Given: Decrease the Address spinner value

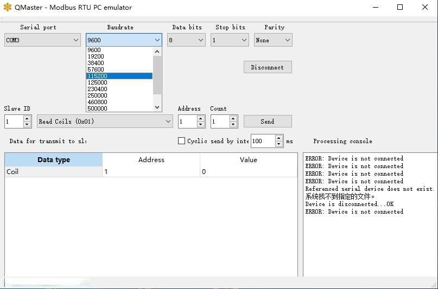Looking at the screenshot, I should coord(201,124).
